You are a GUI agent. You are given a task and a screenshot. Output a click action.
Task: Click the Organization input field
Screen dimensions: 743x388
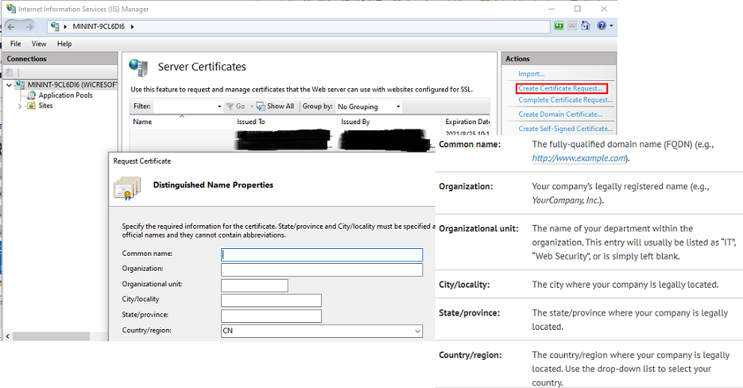(x=322, y=270)
